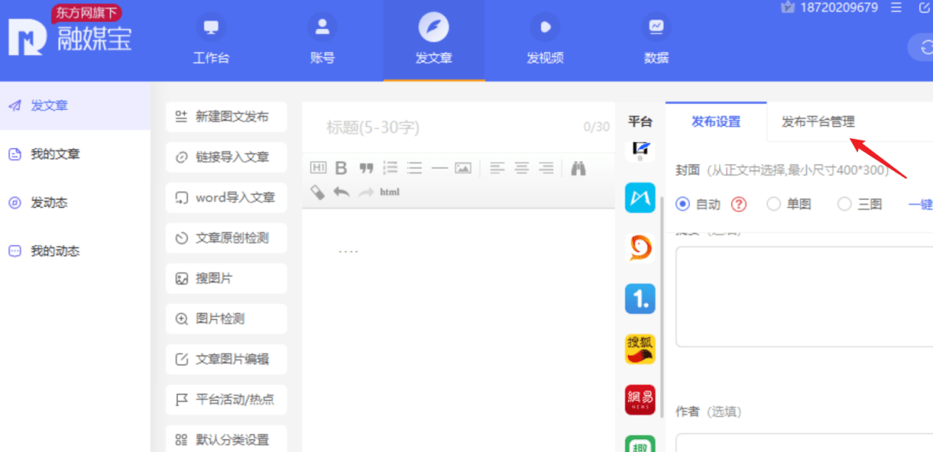
Task: Click the 文章原创检测 button
Action: (x=226, y=238)
